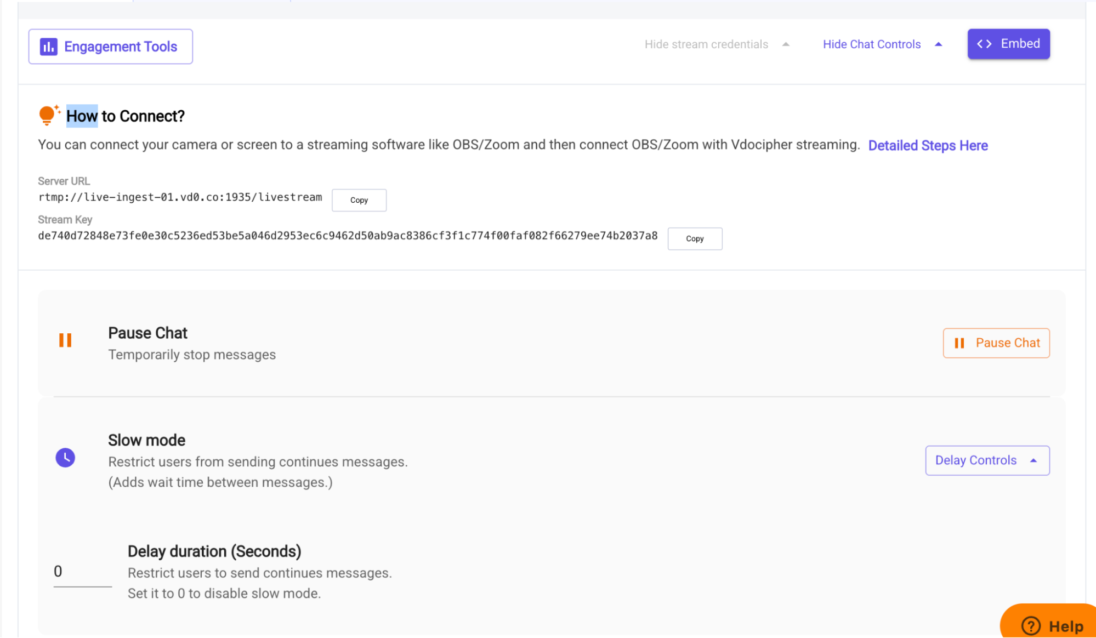Click the Delay Controls dropdown button
Screen dimensions: 1096x638
[987, 460]
